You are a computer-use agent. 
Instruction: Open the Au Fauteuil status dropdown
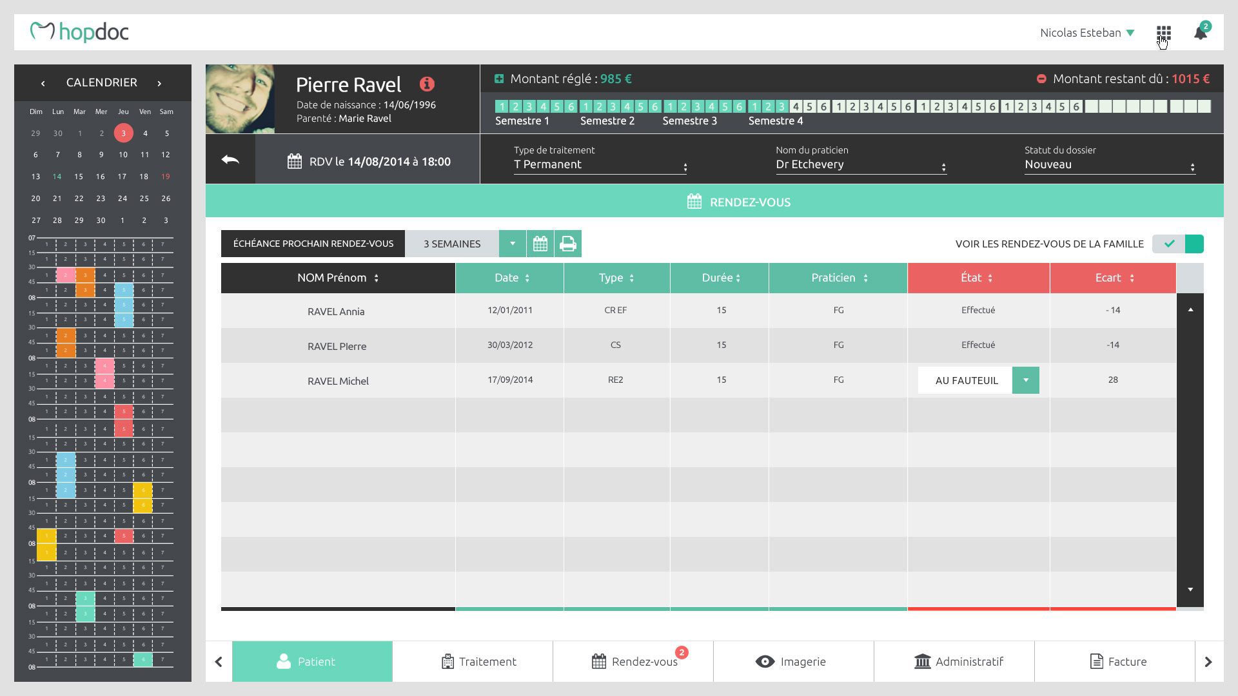[1025, 380]
